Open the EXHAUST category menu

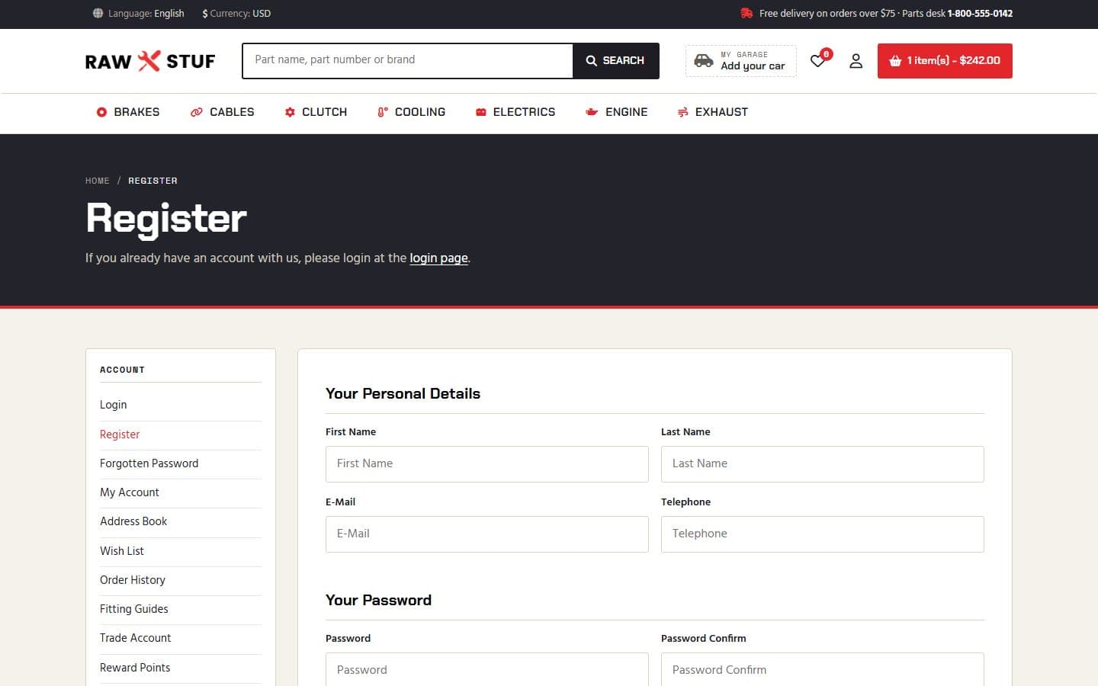(713, 112)
